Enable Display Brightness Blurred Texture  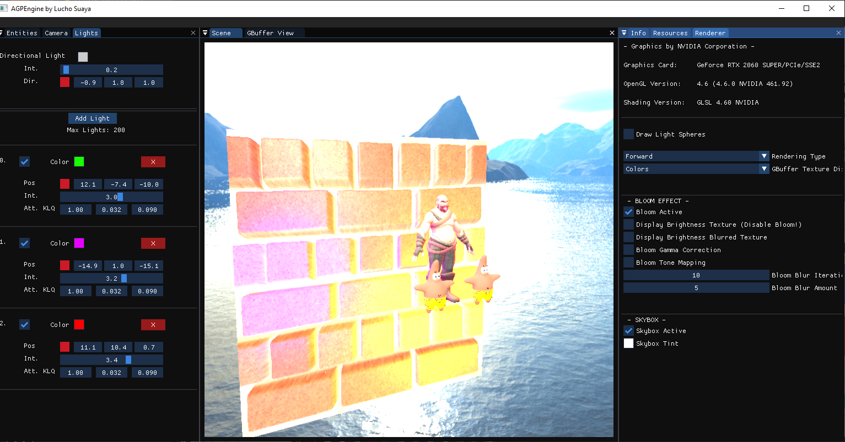click(x=628, y=237)
